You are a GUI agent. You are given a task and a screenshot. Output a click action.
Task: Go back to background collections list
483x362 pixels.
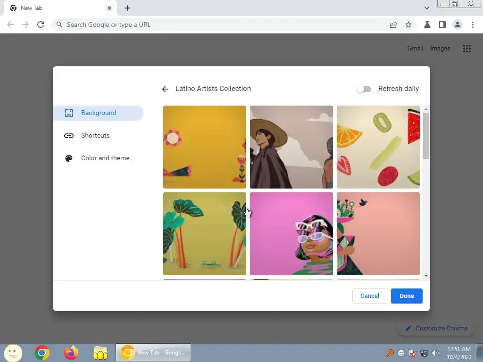tap(165, 89)
